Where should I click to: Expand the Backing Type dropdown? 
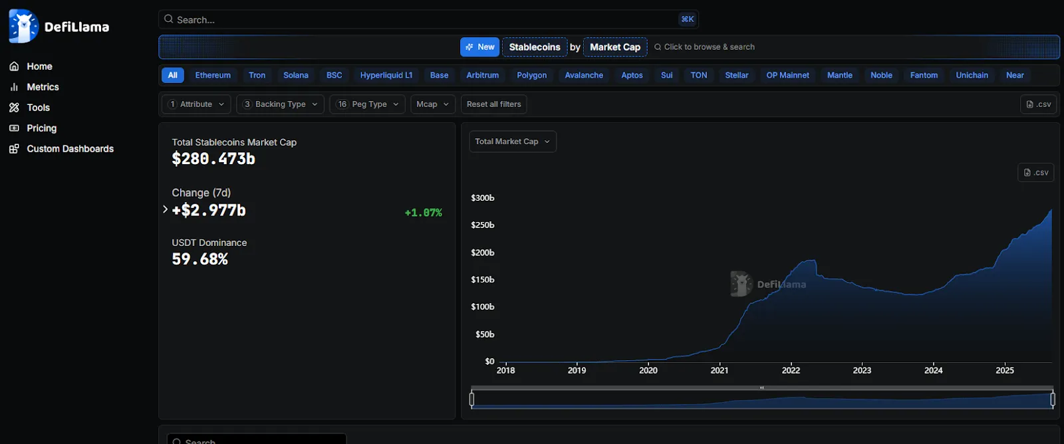(280, 104)
